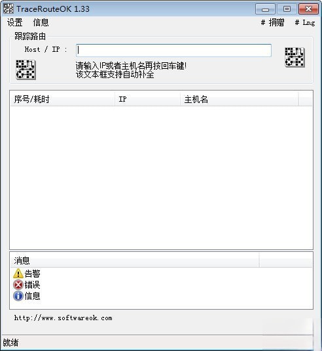The height and width of the screenshot is (351, 322).
Task: Select the blue info 信息 icon
Action: (18, 296)
